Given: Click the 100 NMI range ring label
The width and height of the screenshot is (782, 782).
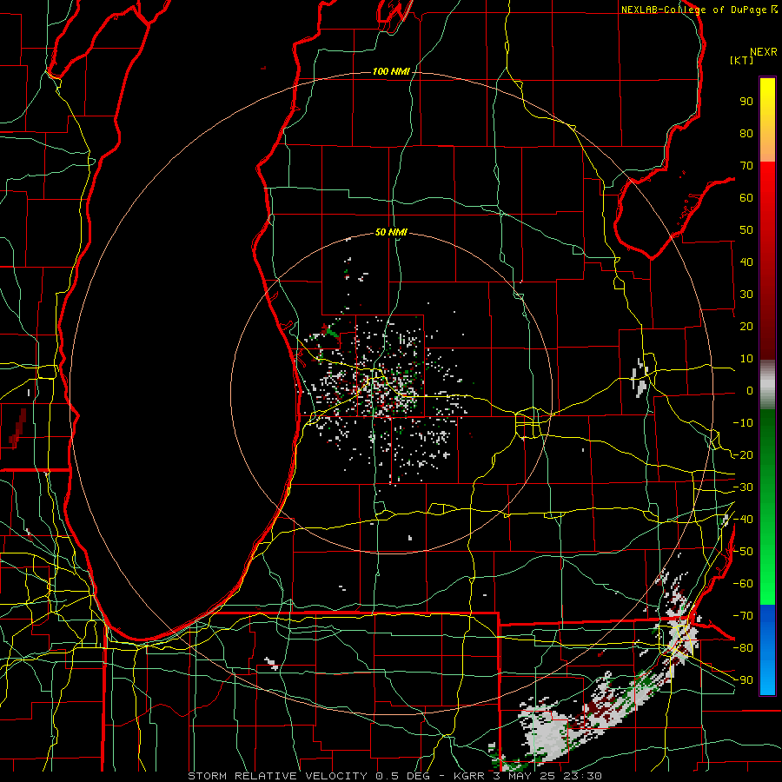Looking at the screenshot, I should point(391,72).
